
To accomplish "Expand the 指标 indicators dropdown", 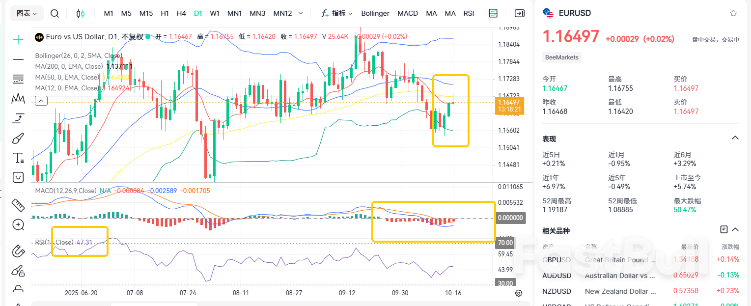I will pos(337,13).
